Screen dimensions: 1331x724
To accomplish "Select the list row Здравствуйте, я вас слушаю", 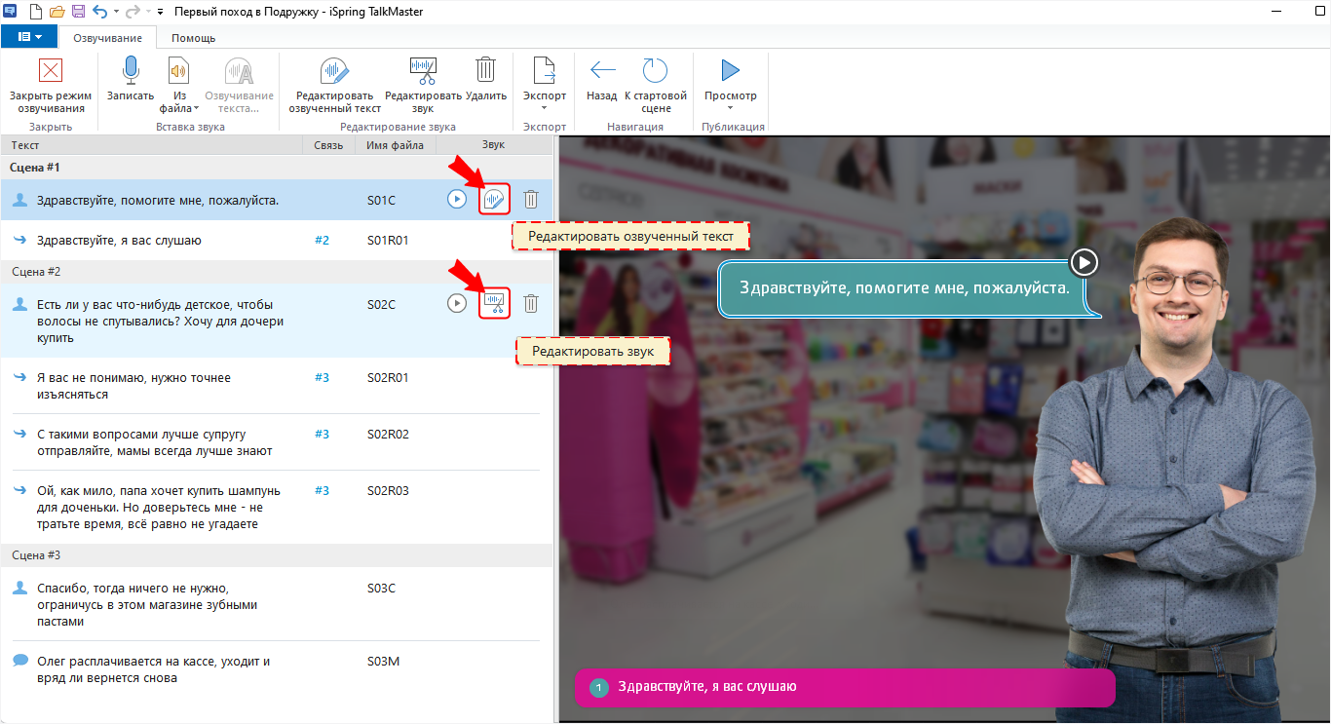I will point(277,240).
